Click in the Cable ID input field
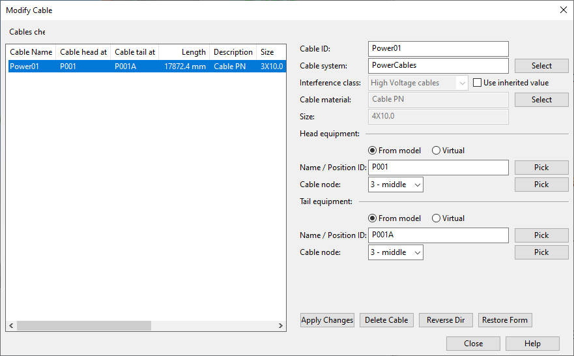This screenshot has height=356, width=574. pos(438,49)
